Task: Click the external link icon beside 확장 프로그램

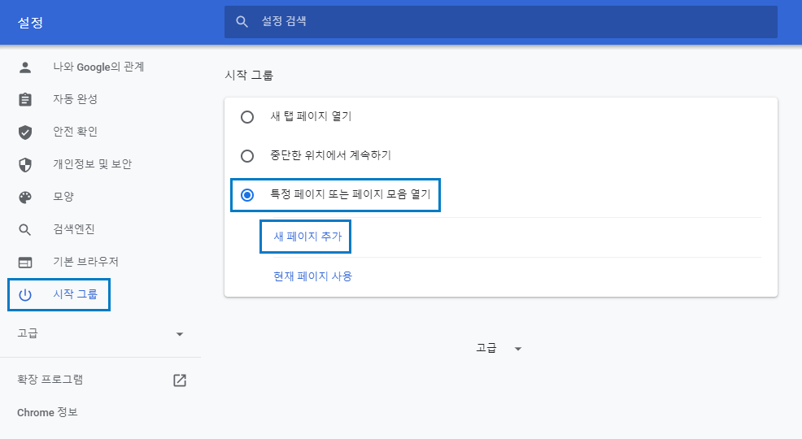Action: 180,380
